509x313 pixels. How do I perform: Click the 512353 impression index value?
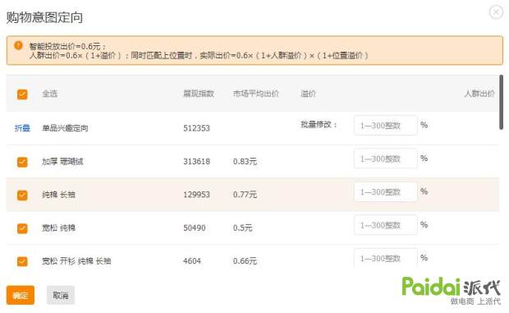click(197, 128)
